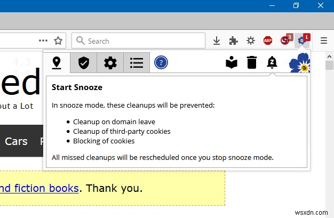The image size is (334, 218).
Task: Open the gear settings tab in popup
Action: click(110, 63)
